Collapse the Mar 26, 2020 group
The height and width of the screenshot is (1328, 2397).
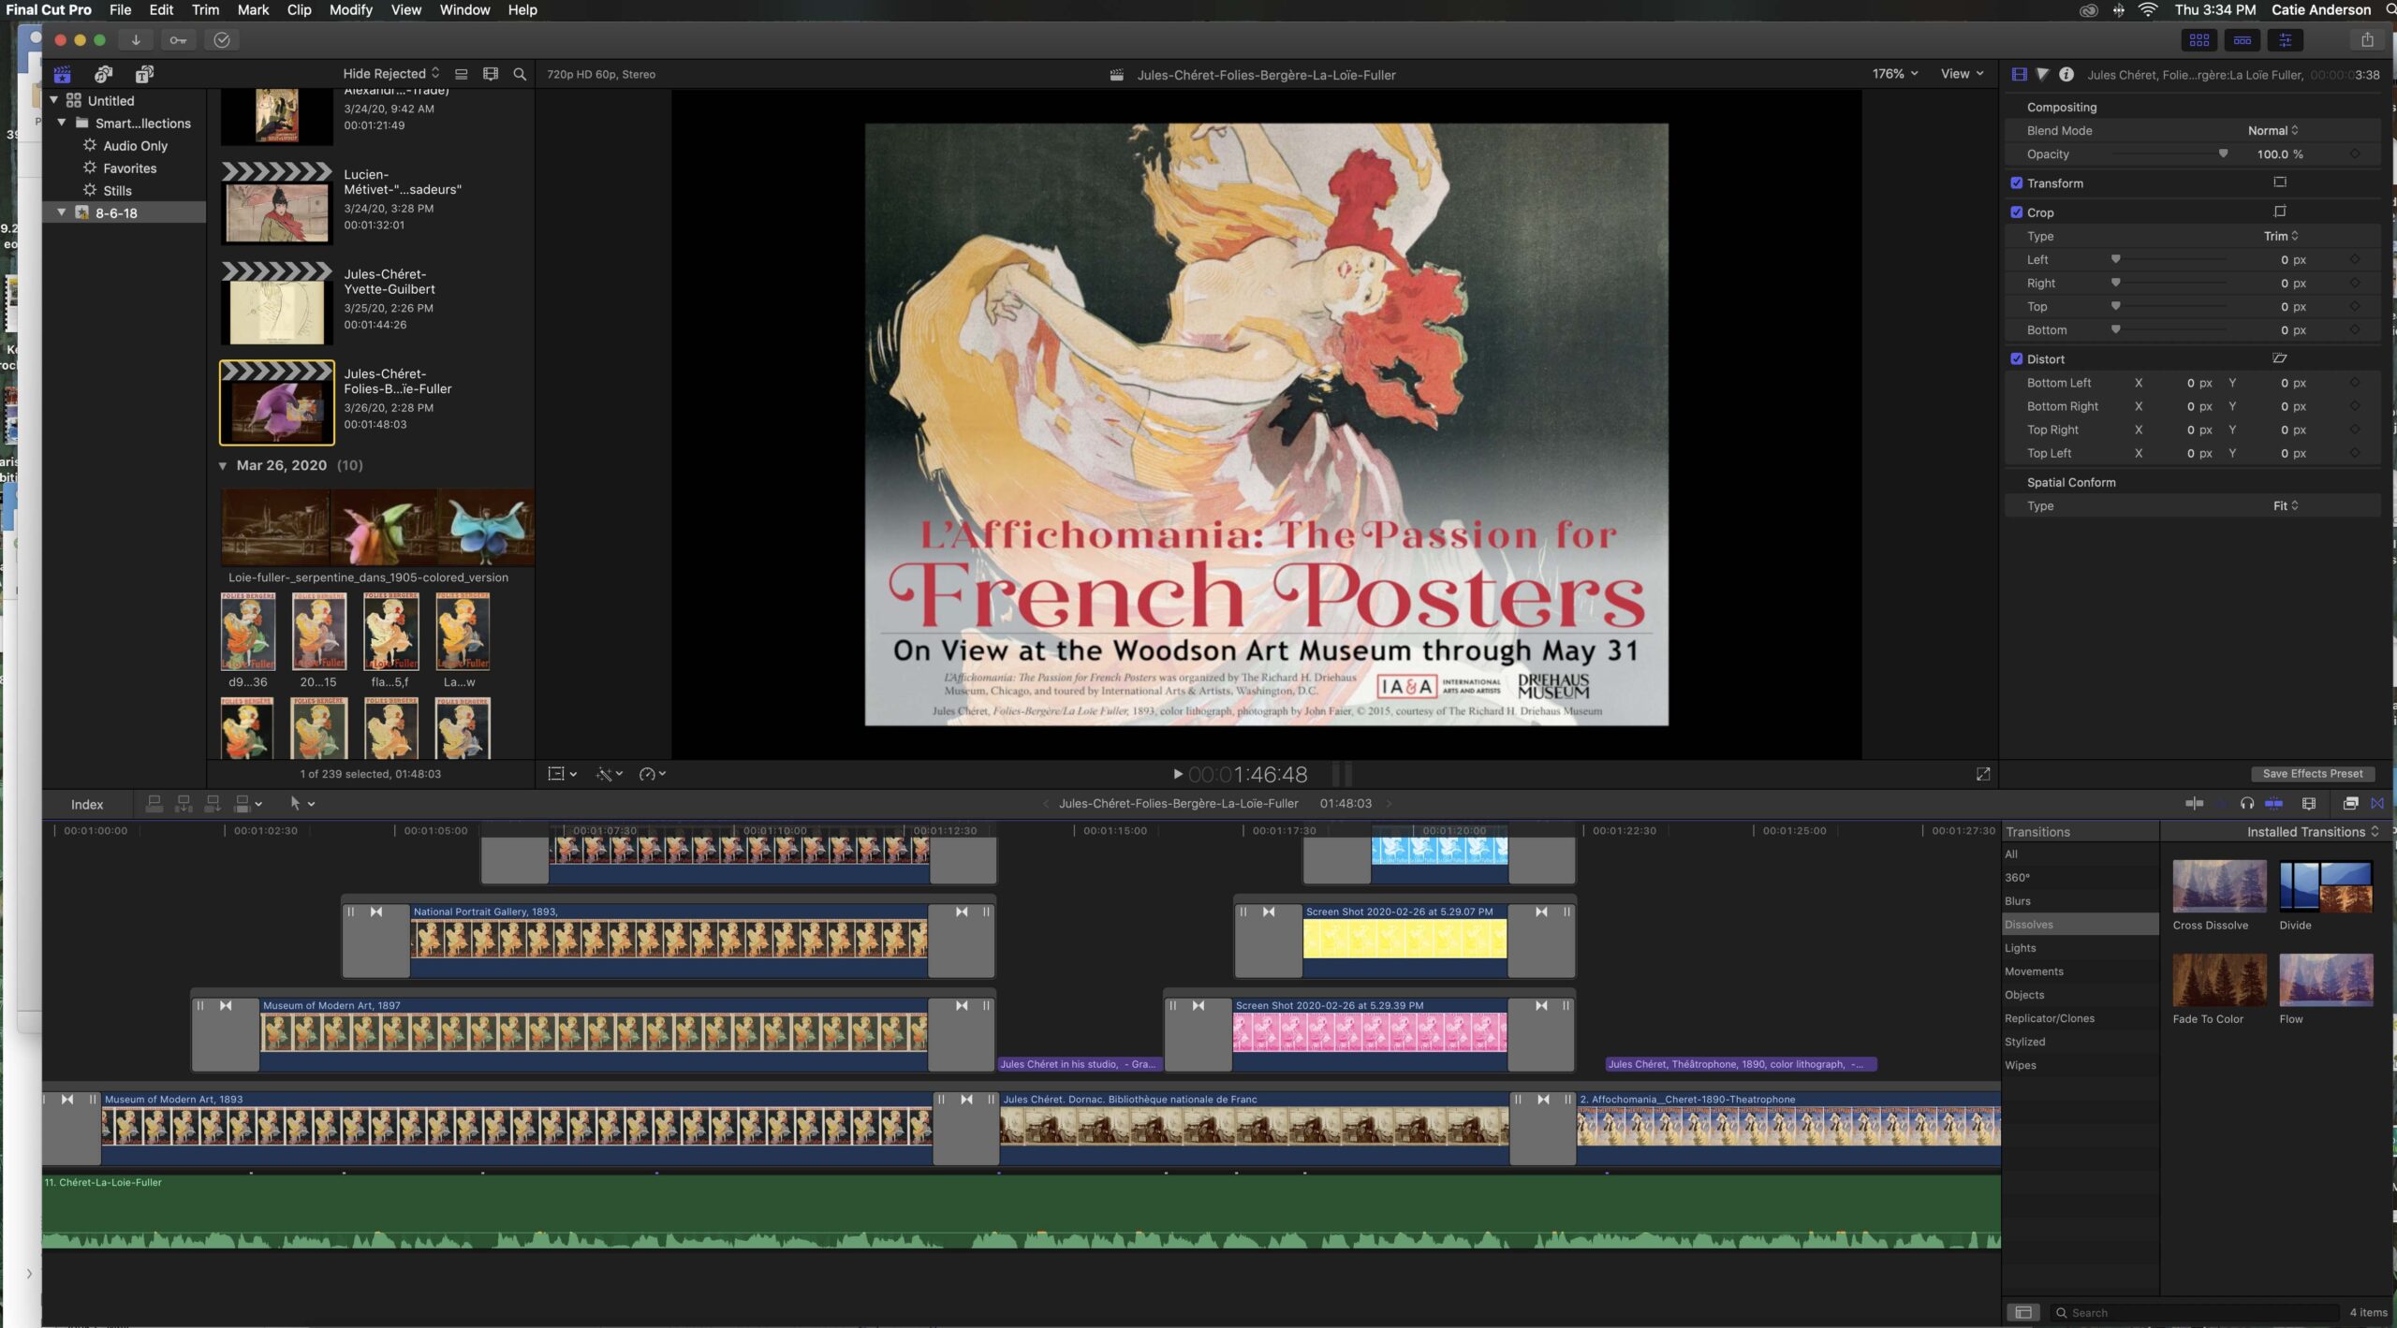point(223,466)
